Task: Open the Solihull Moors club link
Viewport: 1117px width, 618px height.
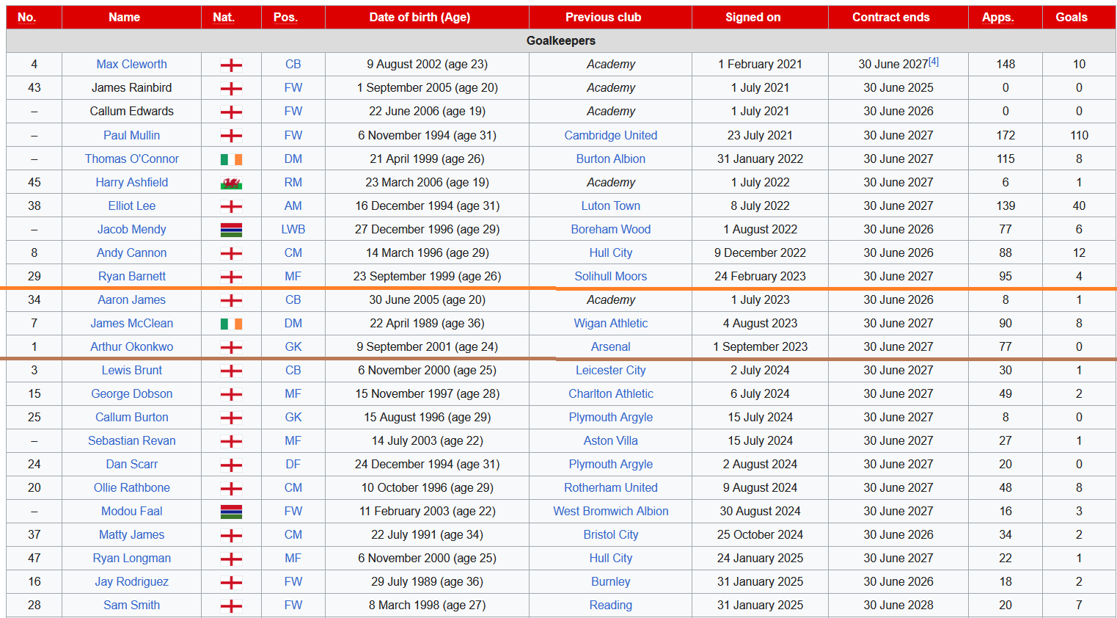Action: 611,276
